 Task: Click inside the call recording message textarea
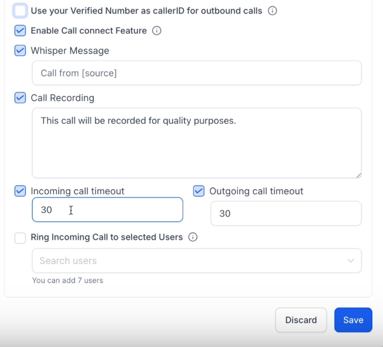click(197, 143)
